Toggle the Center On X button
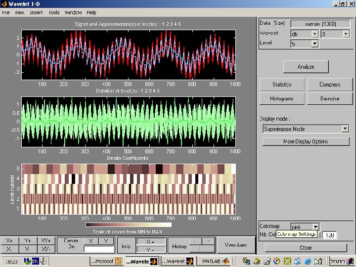The image size is (356, 267). tap(91, 241)
